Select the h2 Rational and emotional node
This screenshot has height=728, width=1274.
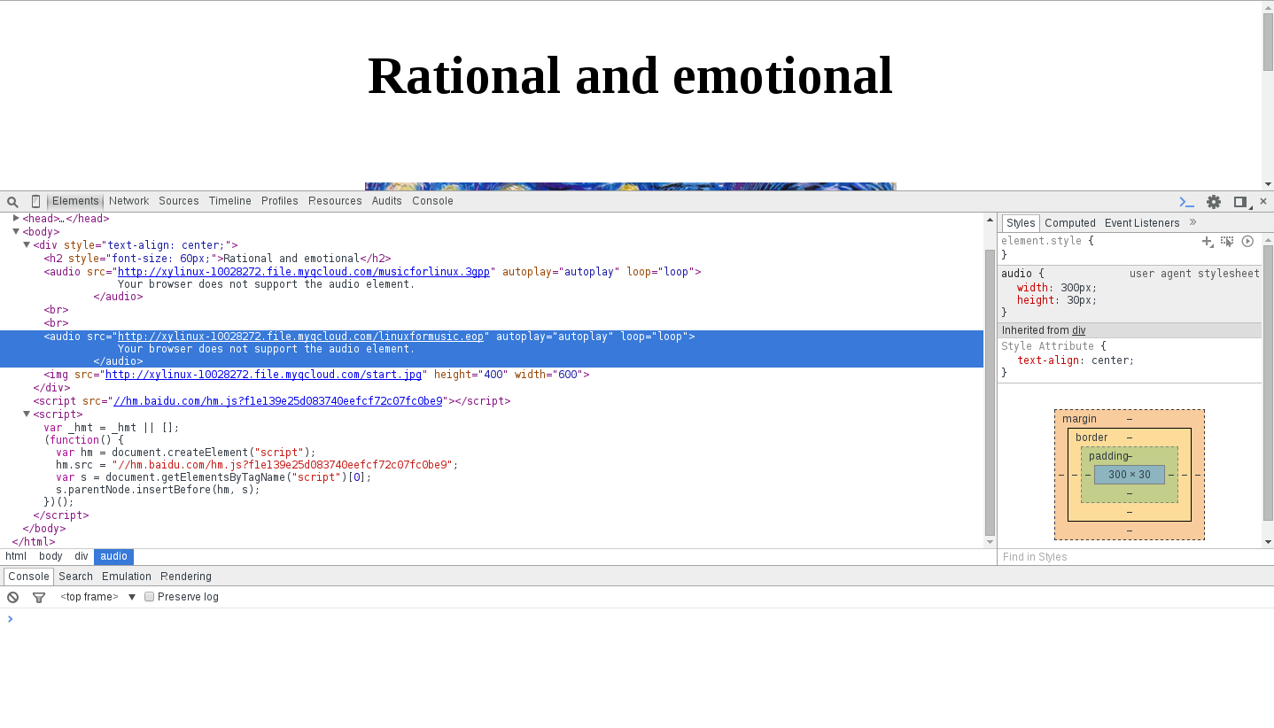pos(217,259)
